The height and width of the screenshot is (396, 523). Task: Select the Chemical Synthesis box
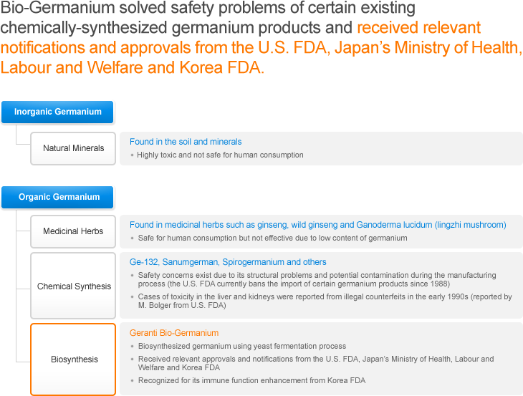(x=74, y=286)
